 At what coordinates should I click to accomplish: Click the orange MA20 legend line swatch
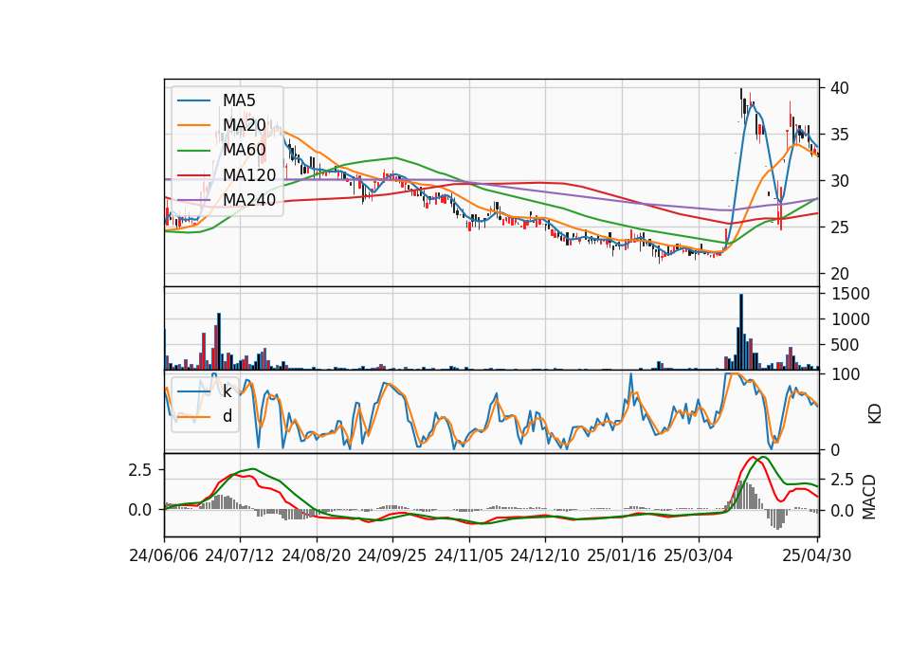tap(193, 125)
